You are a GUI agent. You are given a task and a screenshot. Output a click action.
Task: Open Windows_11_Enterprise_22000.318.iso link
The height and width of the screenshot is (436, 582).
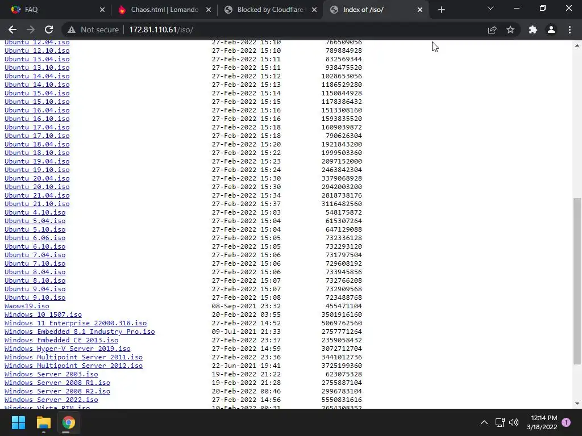tap(76, 323)
